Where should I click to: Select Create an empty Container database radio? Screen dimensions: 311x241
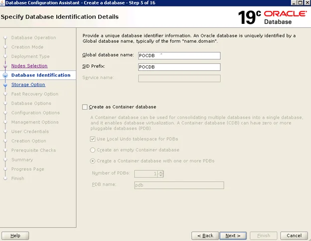click(x=93, y=150)
